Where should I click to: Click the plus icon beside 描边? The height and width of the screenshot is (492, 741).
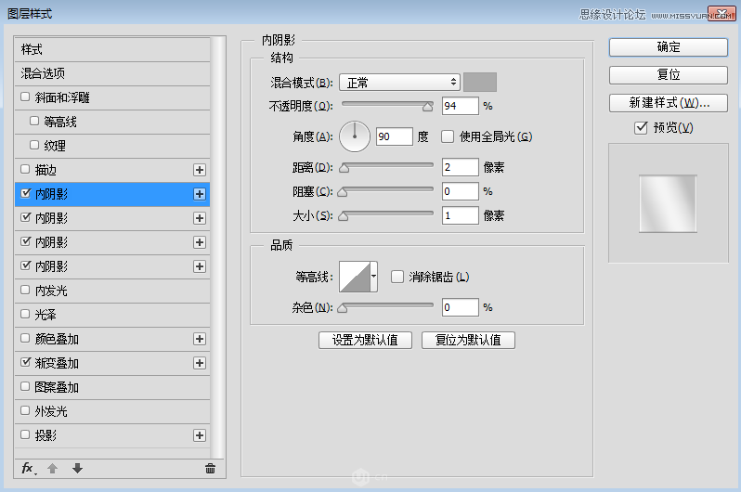tap(200, 170)
